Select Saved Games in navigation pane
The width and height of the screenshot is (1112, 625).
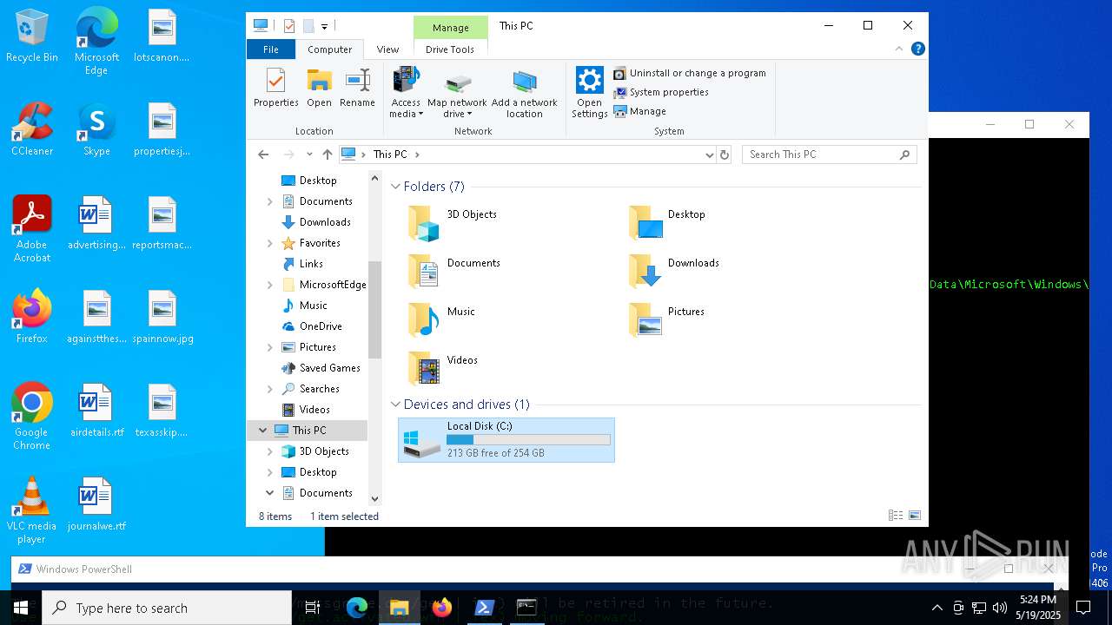point(329,368)
